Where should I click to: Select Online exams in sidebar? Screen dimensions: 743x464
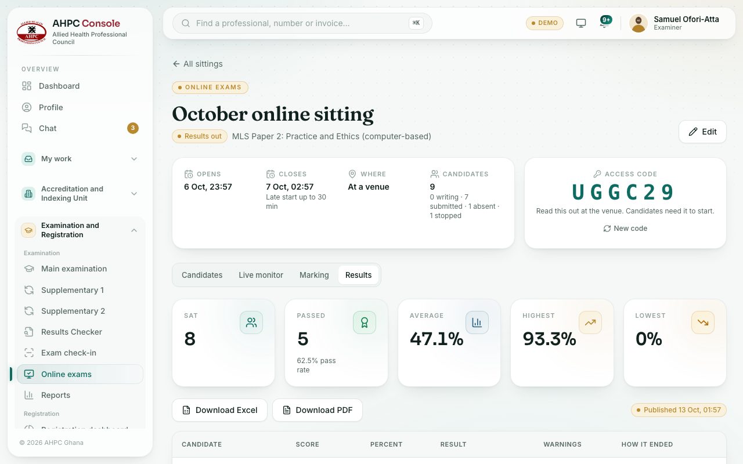point(80,374)
